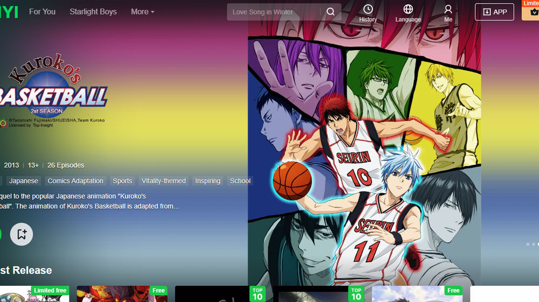Viewport: 539px width, 302px height.
Task: Select the School tag
Action: (240, 181)
